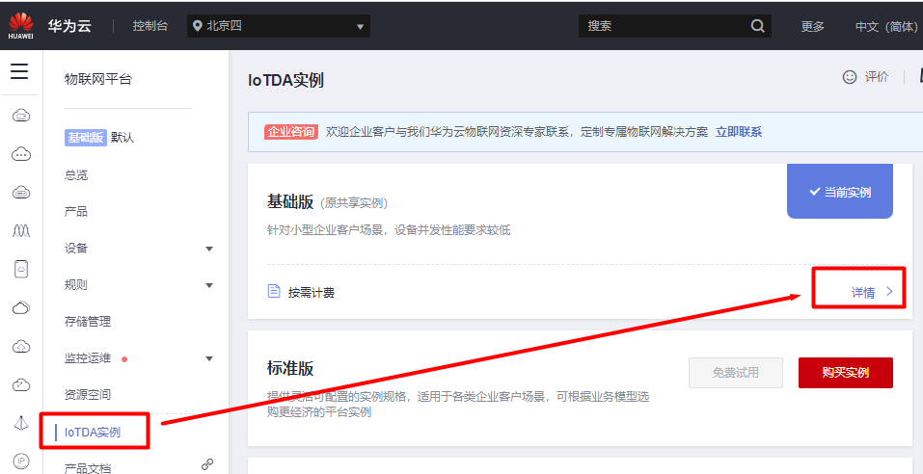Viewport: 923px width, 474px height.
Task: Click the cloud with upload arrow icon
Action: tap(21, 347)
